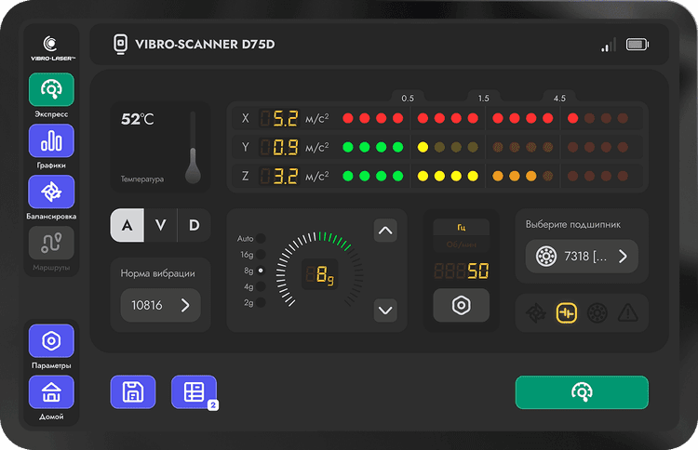Select the 16g range option
698x450 pixels.
point(261,254)
